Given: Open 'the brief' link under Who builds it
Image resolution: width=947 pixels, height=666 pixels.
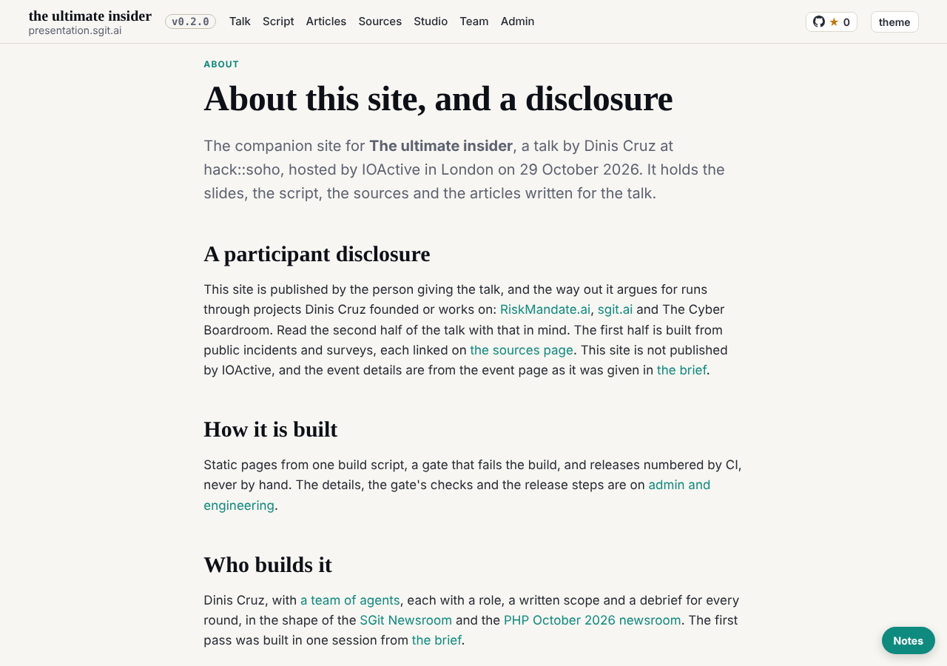Looking at the screenshot, I should coord(437,640).
